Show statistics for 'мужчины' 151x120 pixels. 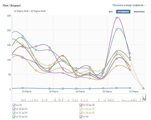click(139, 12)
